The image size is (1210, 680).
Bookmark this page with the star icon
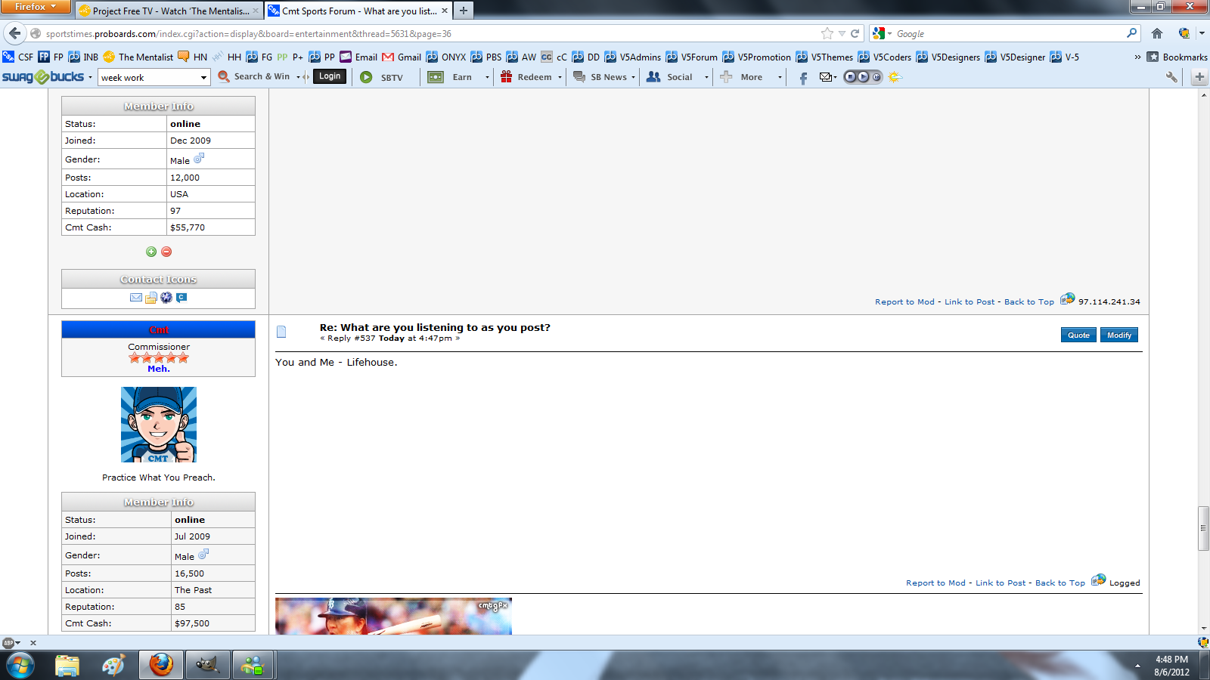click(x=827, y=33)
